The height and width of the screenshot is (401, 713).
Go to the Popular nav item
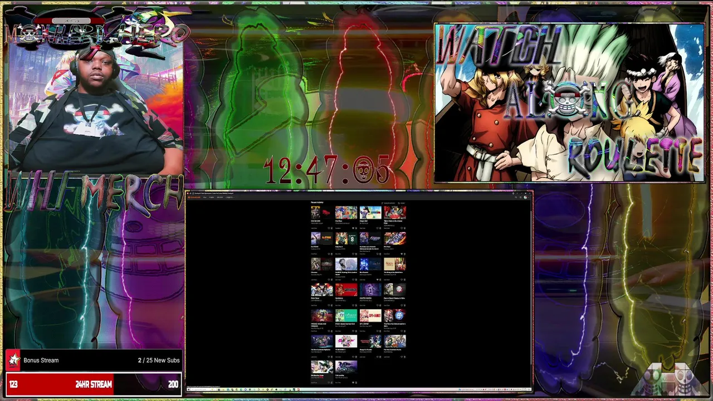click(x=211, y=197)
